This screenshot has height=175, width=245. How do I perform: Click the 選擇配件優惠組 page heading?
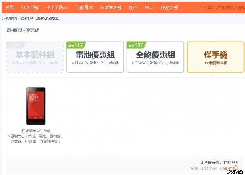click(x=23, y=30)
